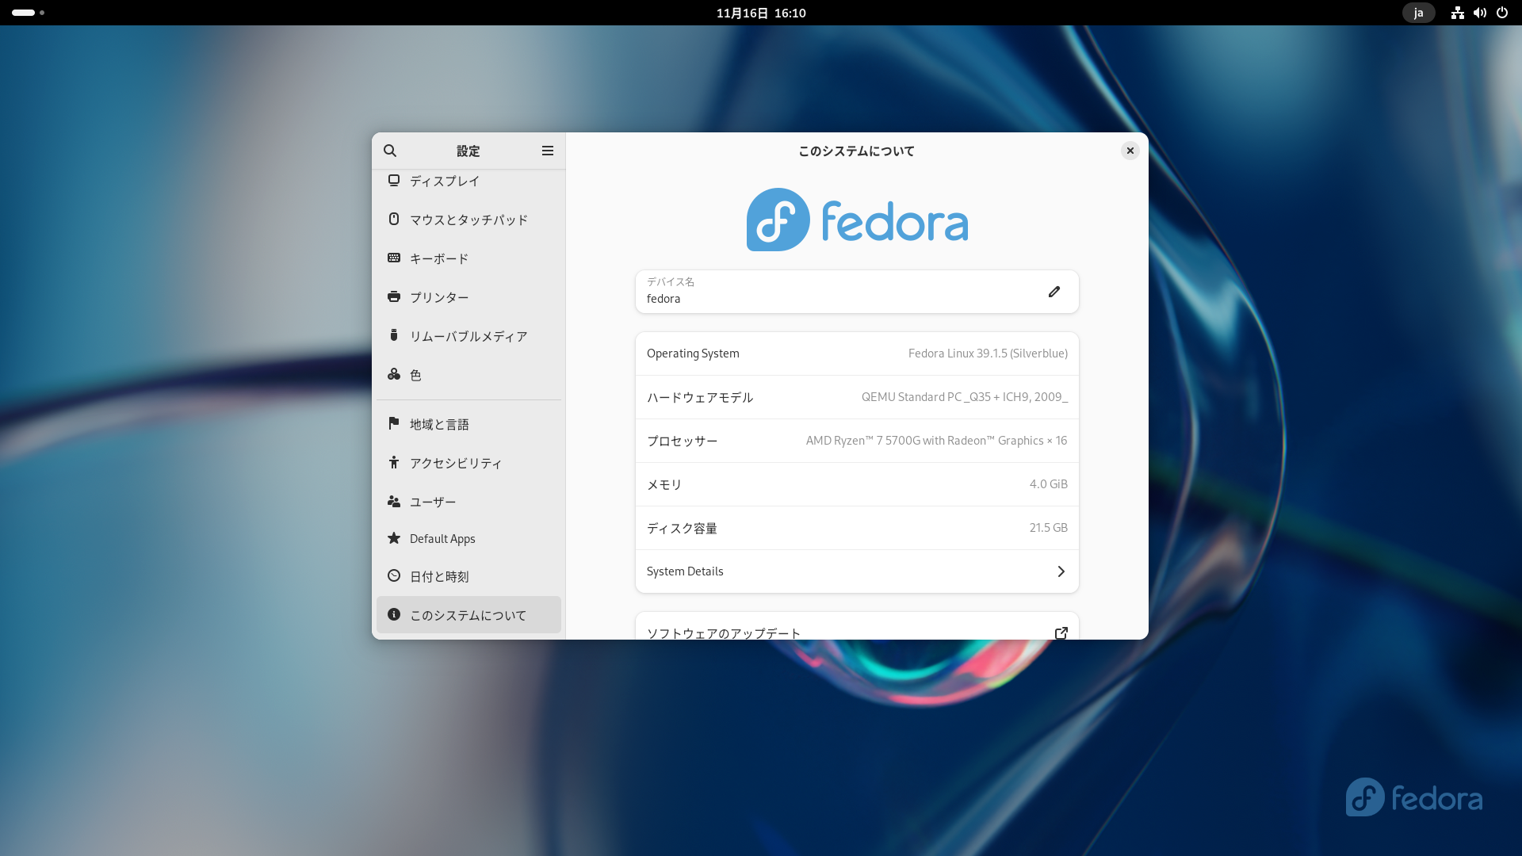The width and height of the screenshot is (1522, 856).
Task: Open the hamburger menu in Settings header
Action: (x=547, y=151)
